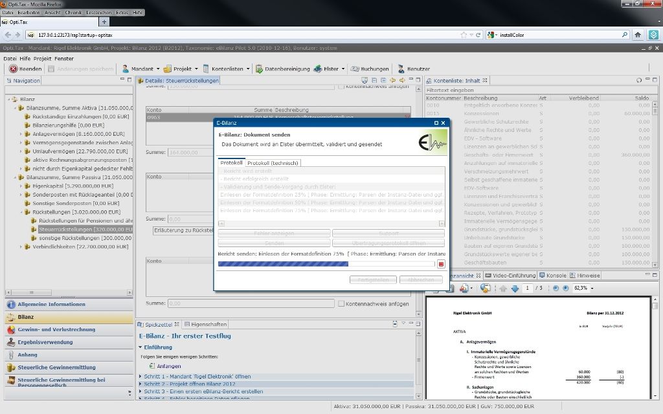Open the Anhang section
Screen dimensions: 663x414
click(x=69, y=355)
